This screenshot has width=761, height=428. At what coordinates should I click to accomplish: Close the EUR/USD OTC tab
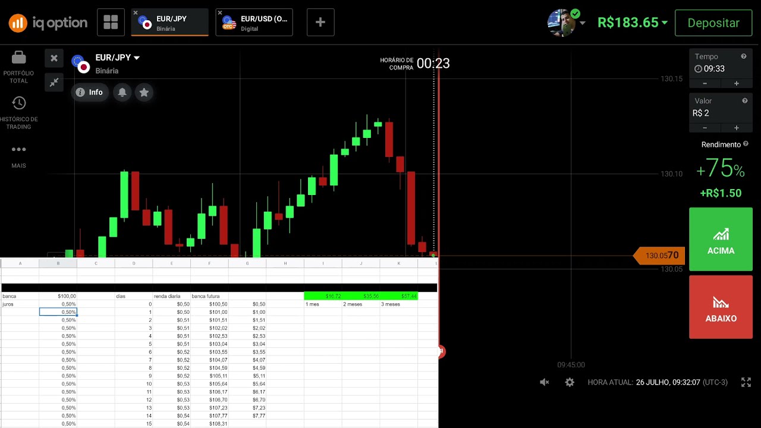220,12
